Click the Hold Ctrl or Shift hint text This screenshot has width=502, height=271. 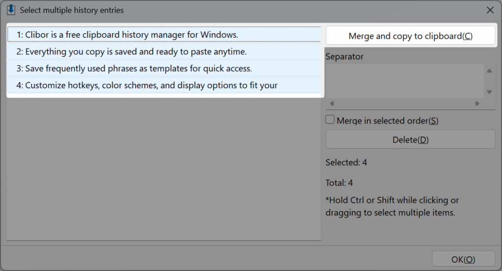pos(392,206)
